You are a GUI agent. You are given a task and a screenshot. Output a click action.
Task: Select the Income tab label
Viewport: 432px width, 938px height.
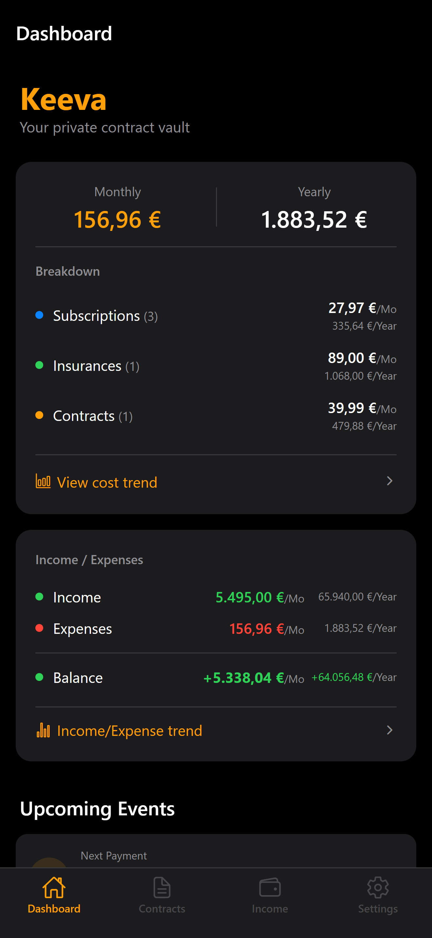(x=270, y=909)
